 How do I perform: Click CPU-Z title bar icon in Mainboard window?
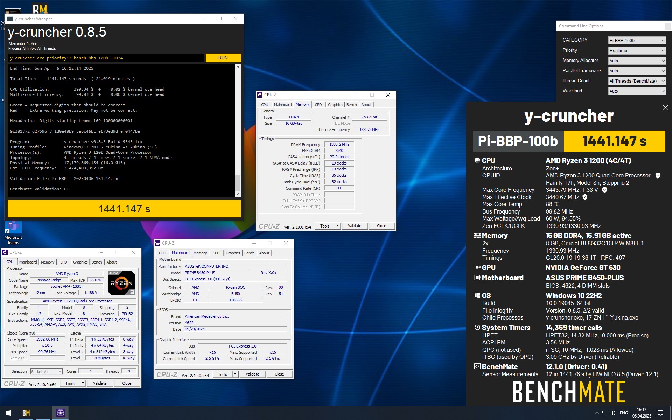157,243
